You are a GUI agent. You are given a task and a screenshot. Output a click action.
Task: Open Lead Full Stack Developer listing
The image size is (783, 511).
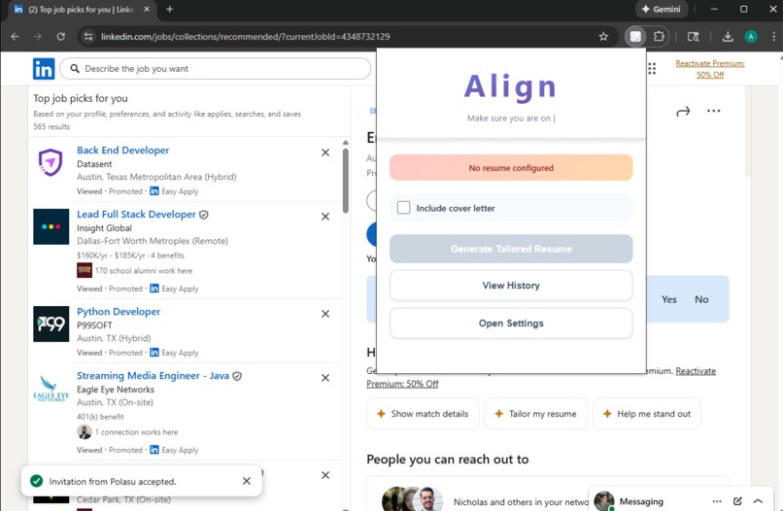point(136,215)
